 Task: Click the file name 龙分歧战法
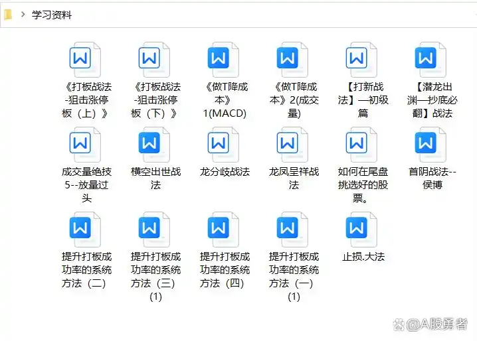[x=225, y=172]
